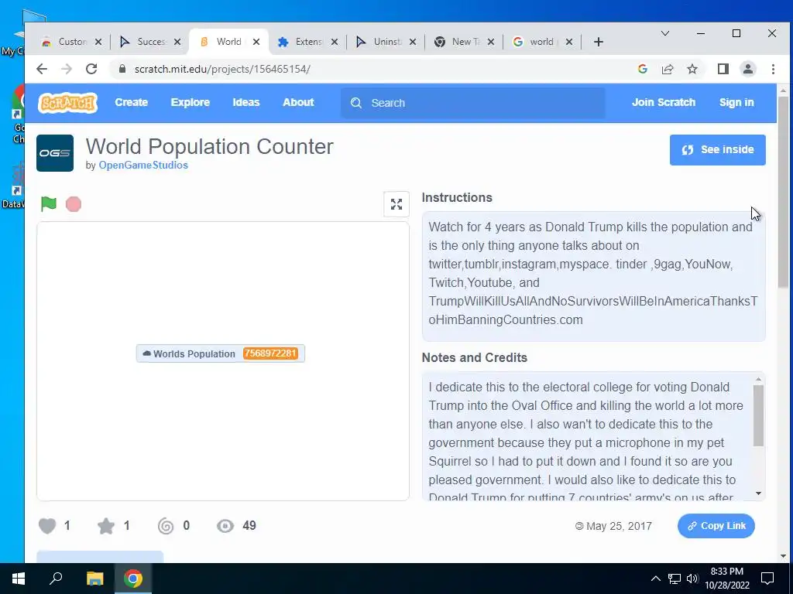Viewport: 793px width, 594px height.
Task: Stop the project with red stop sign
Action: point(74,204)
